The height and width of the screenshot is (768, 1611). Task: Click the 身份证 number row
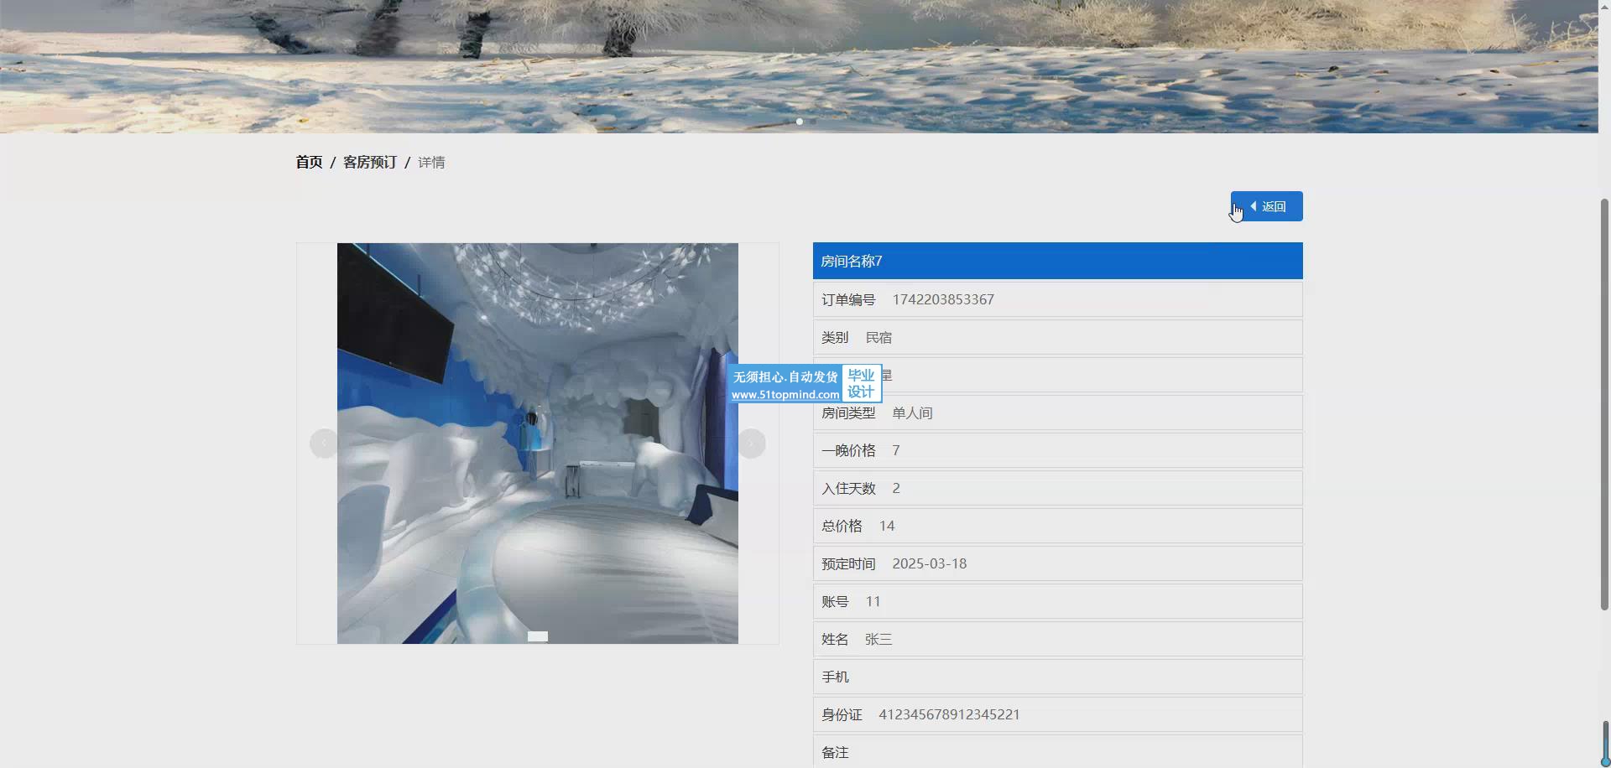click(1057, 714)
